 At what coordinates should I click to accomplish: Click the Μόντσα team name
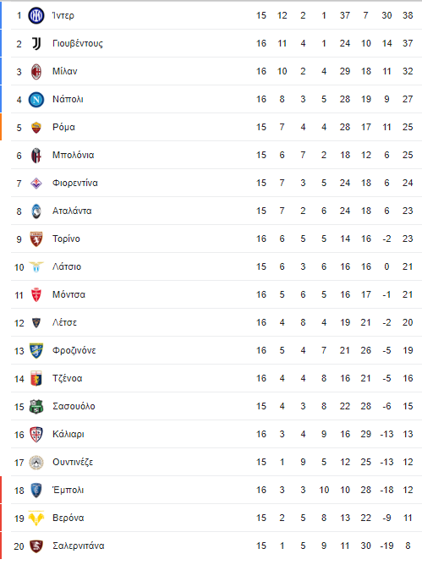click(x=69, y=294)
